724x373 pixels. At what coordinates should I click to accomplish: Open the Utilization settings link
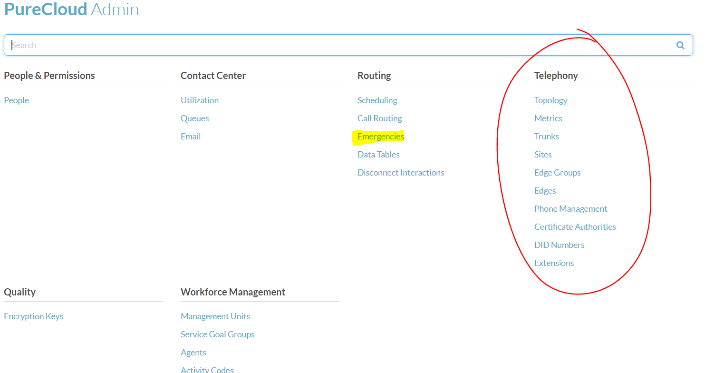200,100
